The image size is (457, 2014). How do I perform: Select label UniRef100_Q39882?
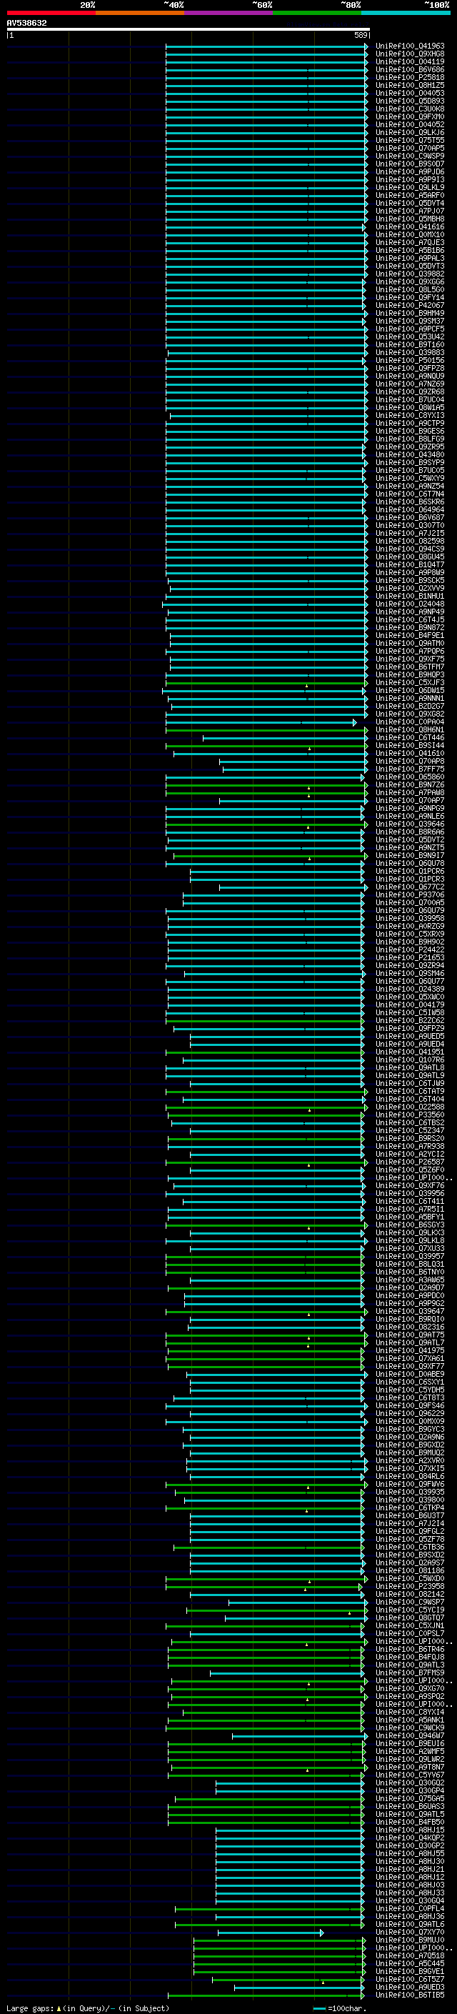pyautogui.click(x=409, y=274)
